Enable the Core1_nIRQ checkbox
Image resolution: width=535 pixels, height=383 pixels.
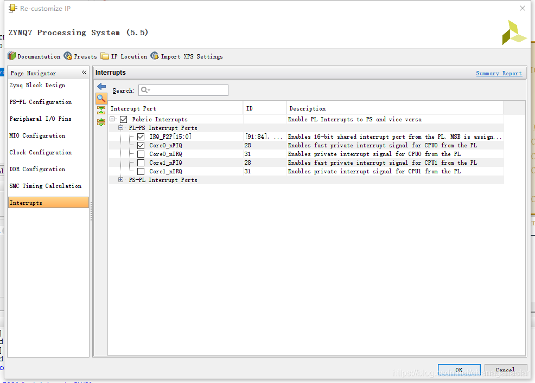click(141, 171)
